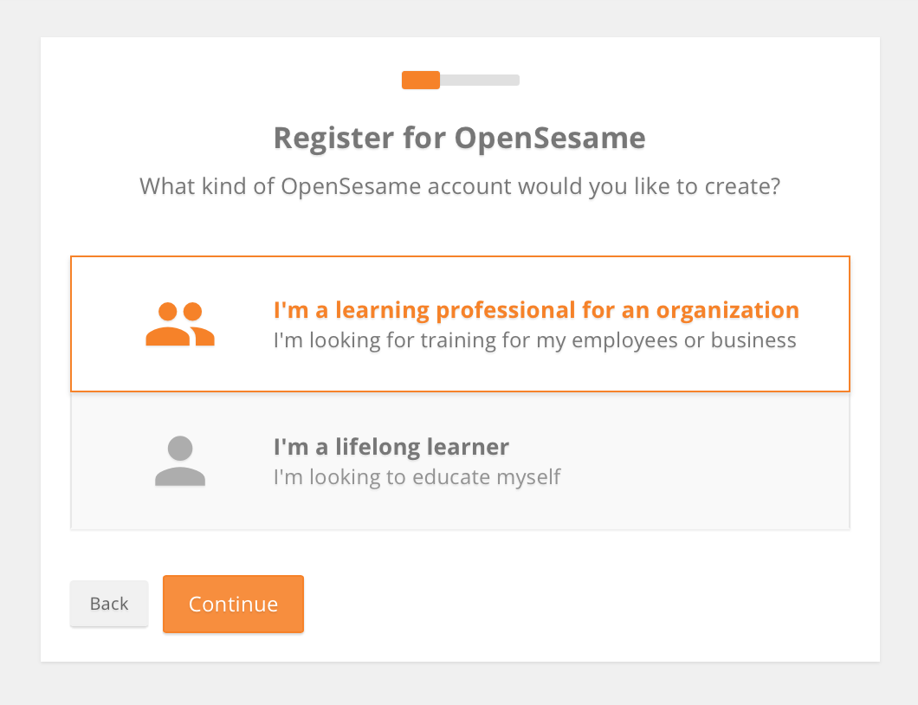Click the "Register for OpenSesame" title
This screenshot has width=918, height=705.
point(459,138)
